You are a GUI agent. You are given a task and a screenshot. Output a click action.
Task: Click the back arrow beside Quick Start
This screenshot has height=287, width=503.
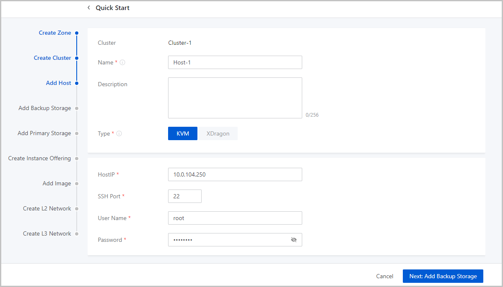[88, 8]
